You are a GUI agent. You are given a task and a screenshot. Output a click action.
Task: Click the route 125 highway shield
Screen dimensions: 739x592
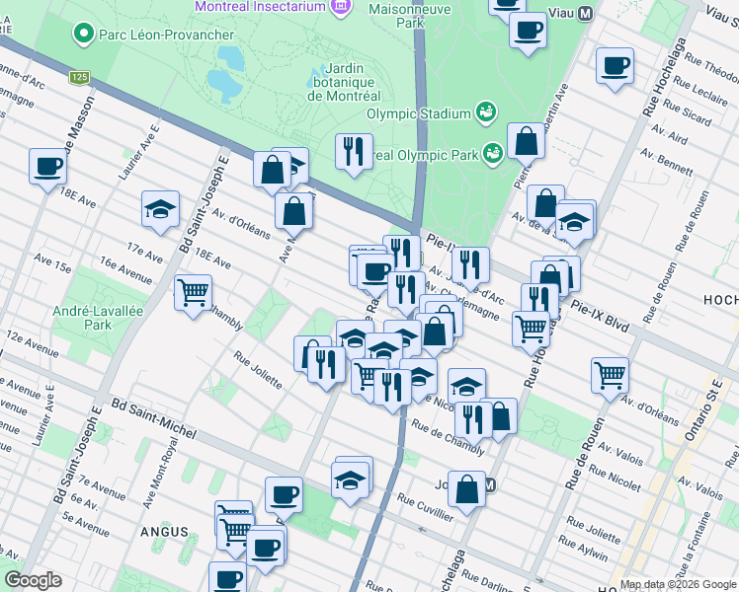79,77
